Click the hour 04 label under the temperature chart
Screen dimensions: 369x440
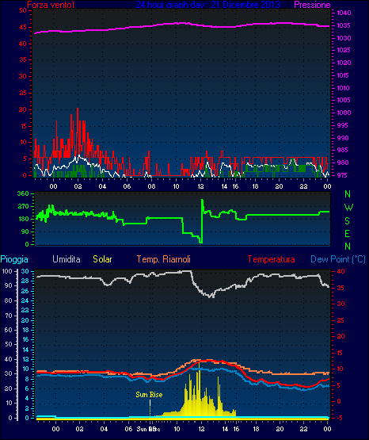tap(104, 430)
